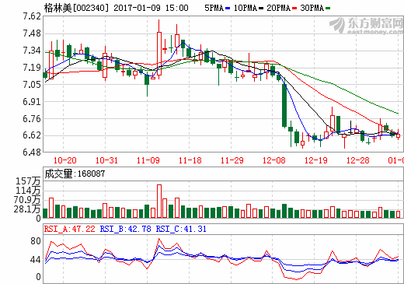Select the 12-08 date axis label
This screenshot has height=284, width=404.
coord(274,160)
